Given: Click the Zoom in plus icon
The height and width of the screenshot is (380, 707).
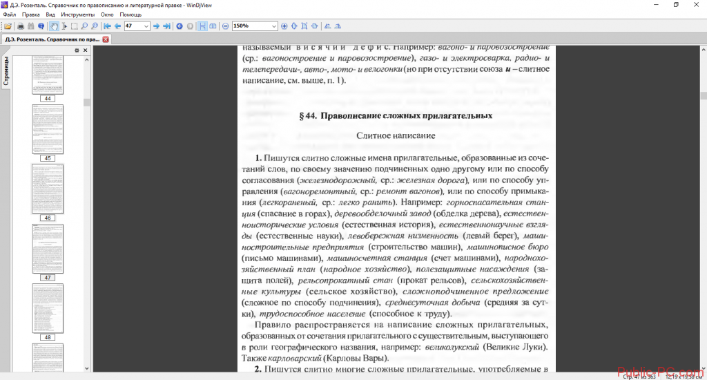Looking at the screenshot, I should point(284,26).
